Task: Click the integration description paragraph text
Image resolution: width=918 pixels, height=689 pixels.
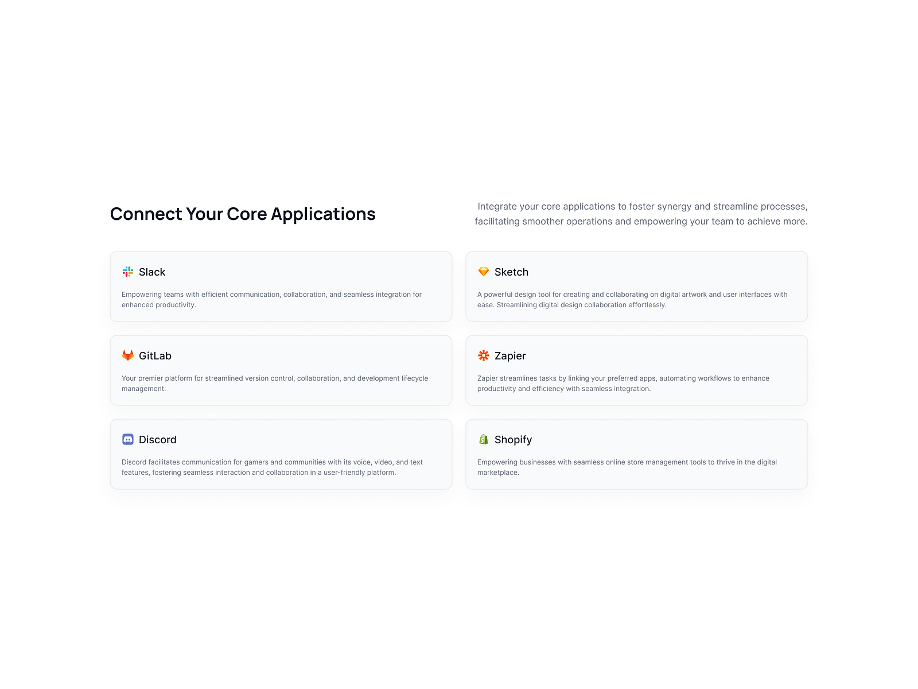Action: (641, 214)
